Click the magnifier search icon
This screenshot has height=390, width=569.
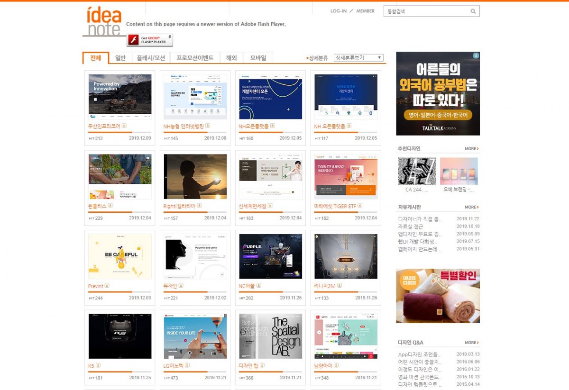(x=473, y=11)
